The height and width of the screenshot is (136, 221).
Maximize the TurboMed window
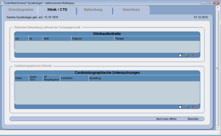[210, 3]
